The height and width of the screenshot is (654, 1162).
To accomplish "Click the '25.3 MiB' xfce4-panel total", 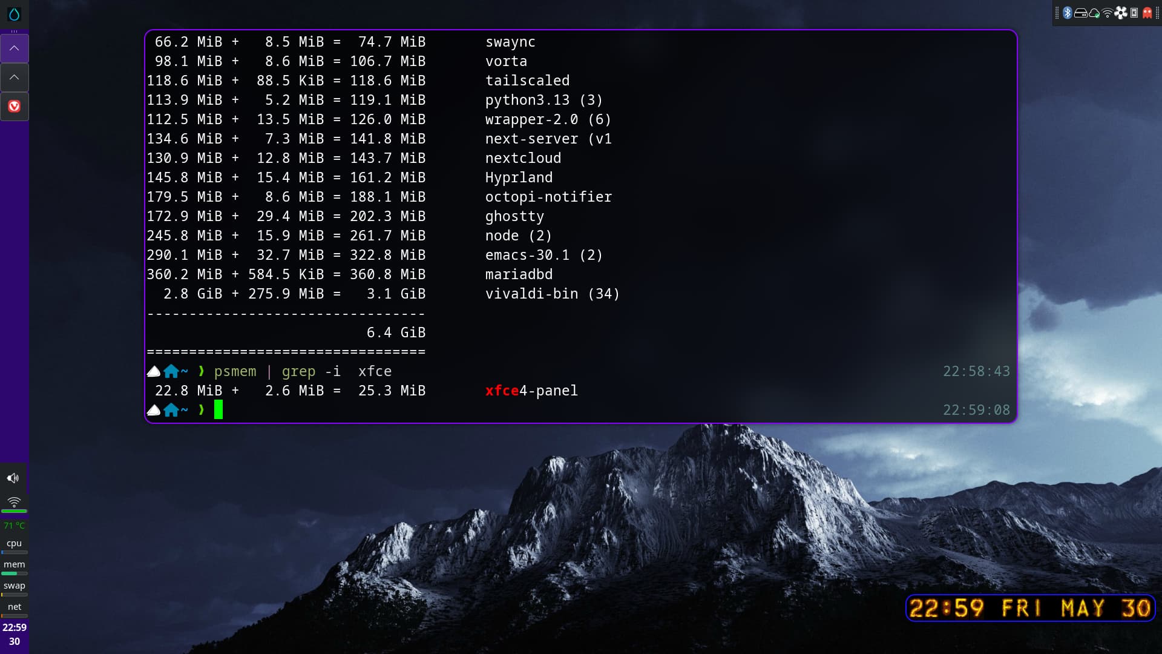I will (392, 391).
